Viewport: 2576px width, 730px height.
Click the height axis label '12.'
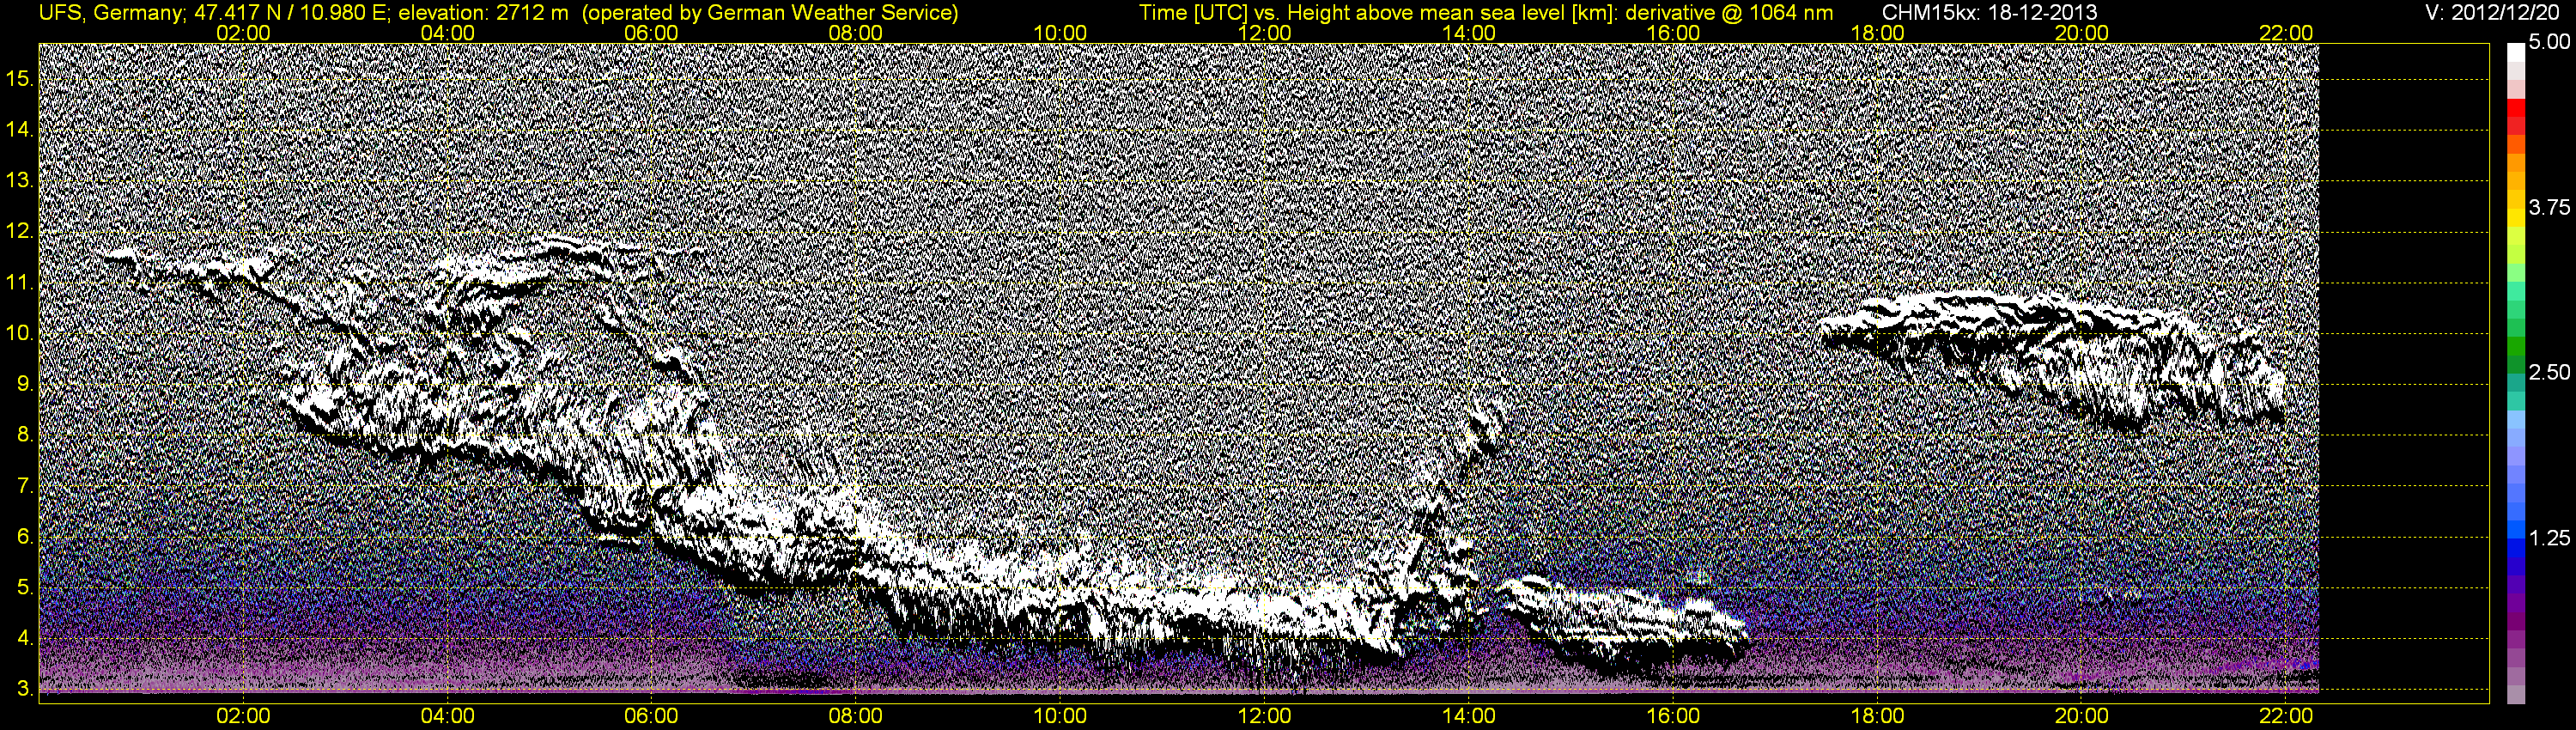pyautogui.click(x=20, y=232)
